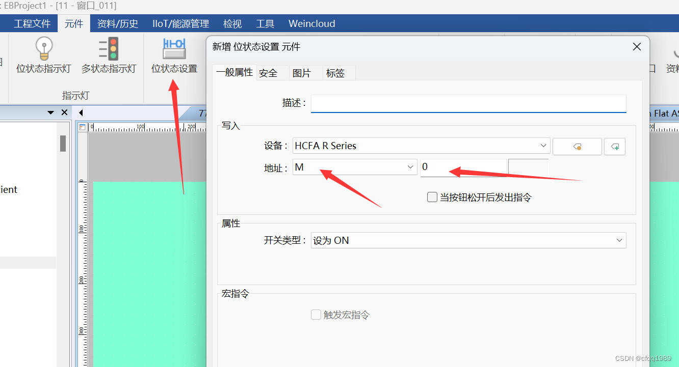Open device settings button beside HCFA R Series
Image resolution: width=679 pixels, height=367 pixels.
577,146
